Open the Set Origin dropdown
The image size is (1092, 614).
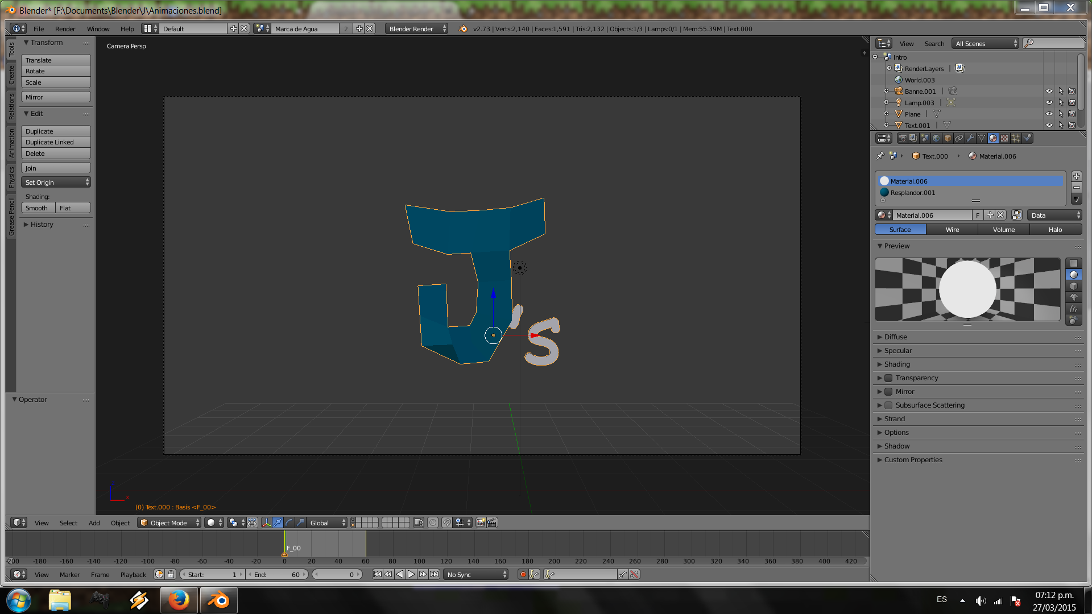[x=56, y=182]
